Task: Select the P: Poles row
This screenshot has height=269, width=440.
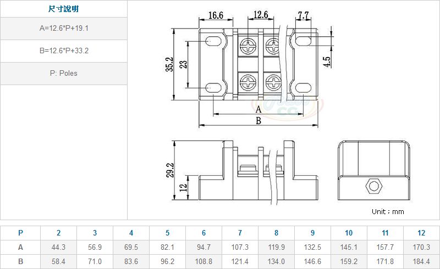Action: 64,74
